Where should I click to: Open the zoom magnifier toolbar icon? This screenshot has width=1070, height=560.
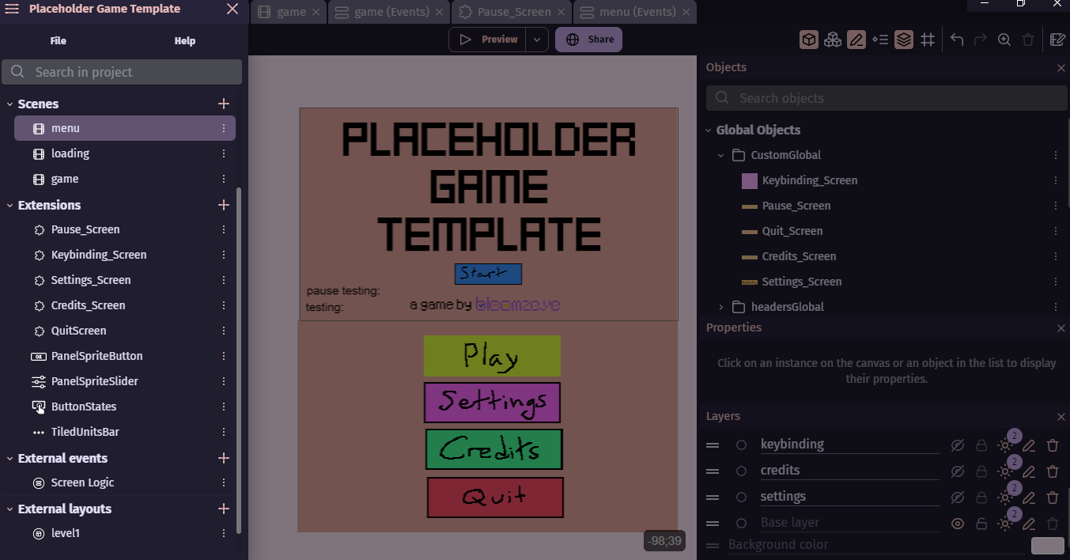point(1004,40)
